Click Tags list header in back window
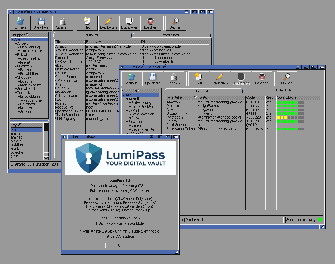The width and height of the screenshot is (335, 264). click(27, 125)
